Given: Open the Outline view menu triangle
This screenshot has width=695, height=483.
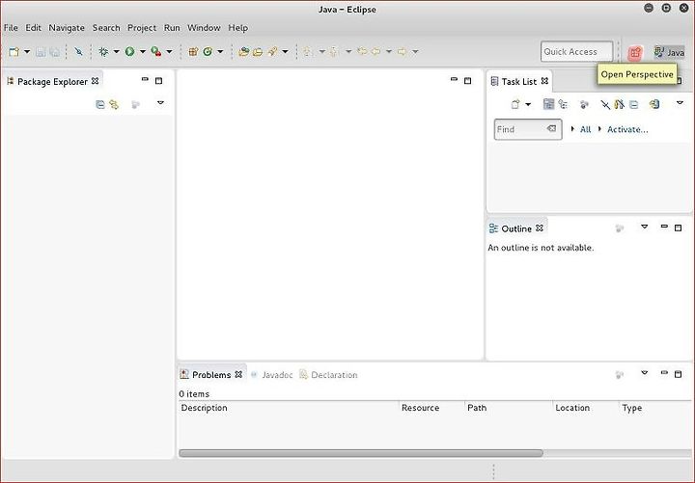Looking at the screenshot, I should coord(645,227).
